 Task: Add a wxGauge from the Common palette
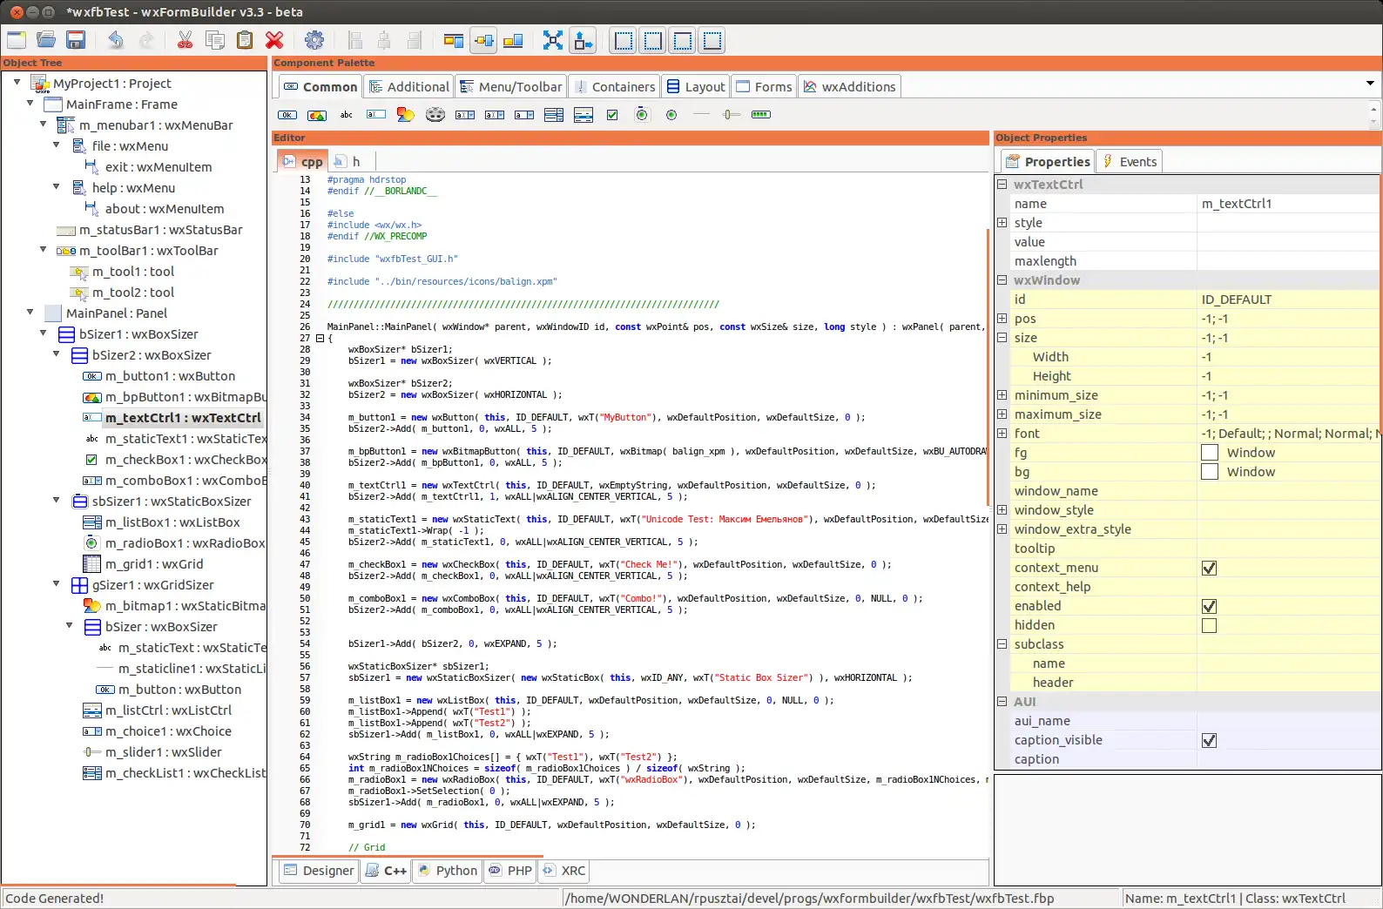pos(760,115)
